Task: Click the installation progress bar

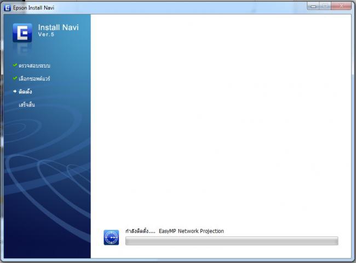Action: [232, 241]
